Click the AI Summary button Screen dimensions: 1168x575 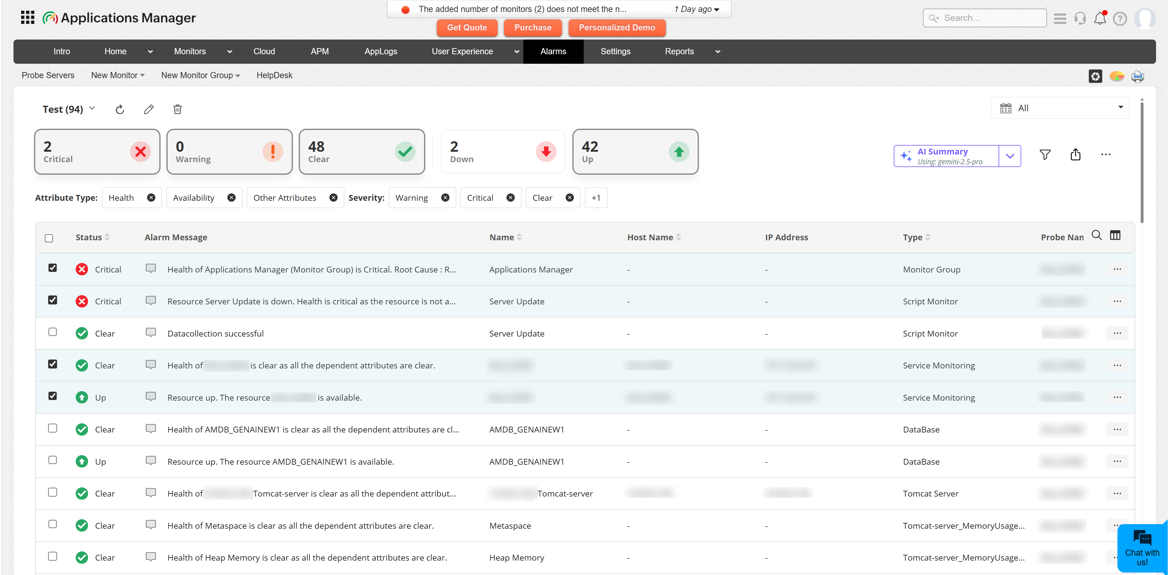point(946,156)
